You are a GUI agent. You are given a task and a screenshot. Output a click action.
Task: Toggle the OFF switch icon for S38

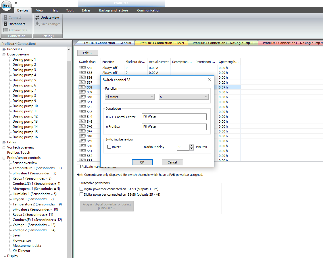82,87
